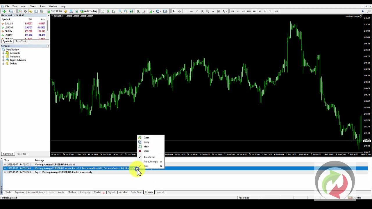Toggle the Chart Shift toolbar icon
The height and width of the screenshot is (209, 372).
[144, 11]
